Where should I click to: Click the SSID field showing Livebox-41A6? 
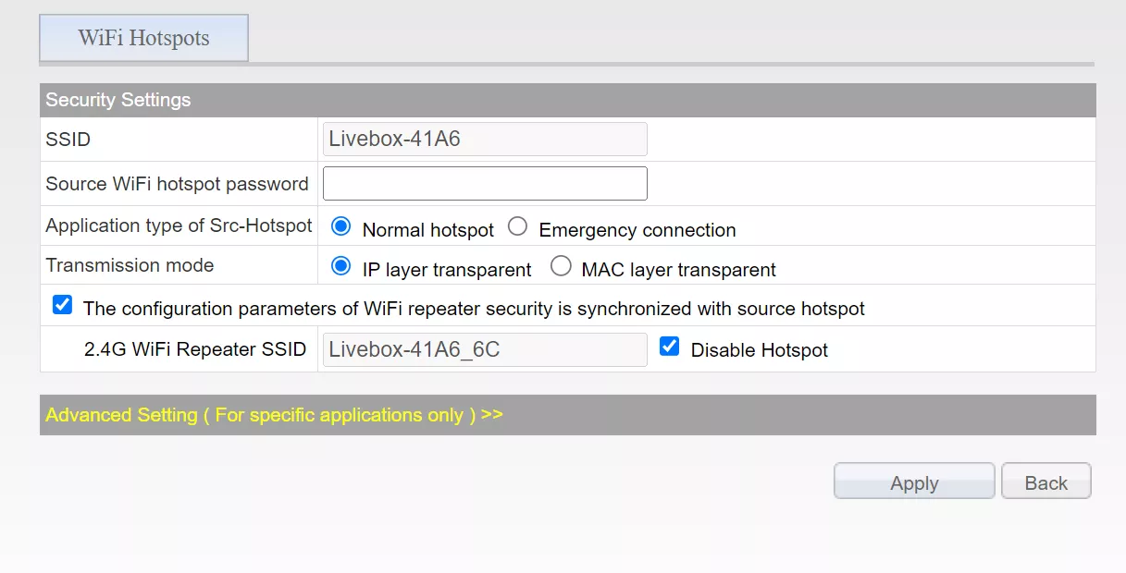[x=484, y=140]
